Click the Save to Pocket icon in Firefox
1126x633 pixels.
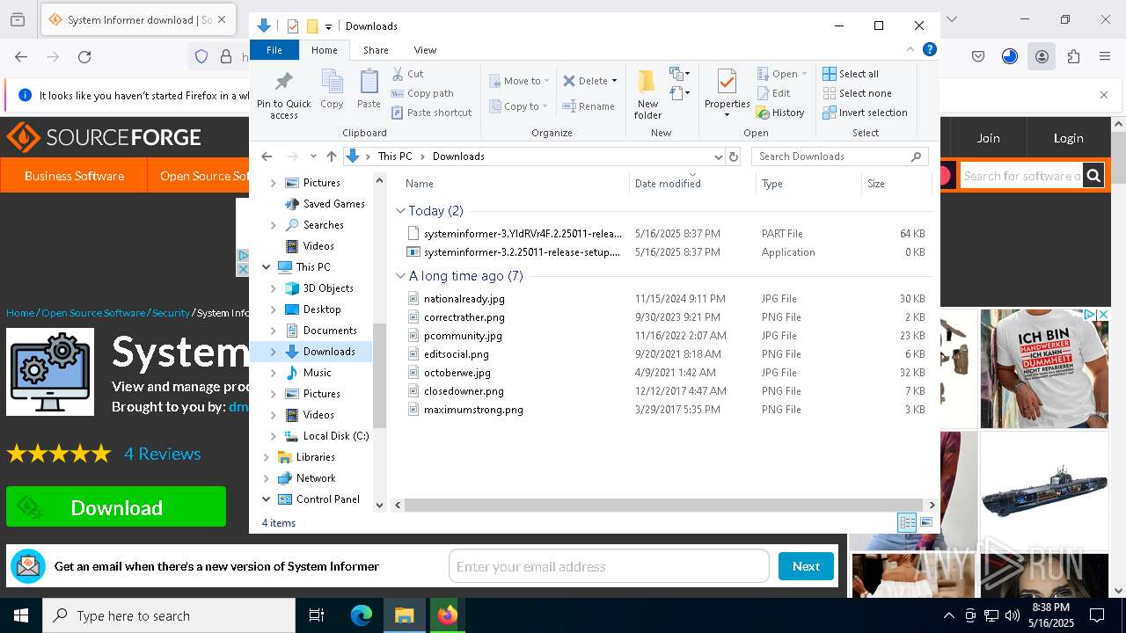(x=978, y=56)
